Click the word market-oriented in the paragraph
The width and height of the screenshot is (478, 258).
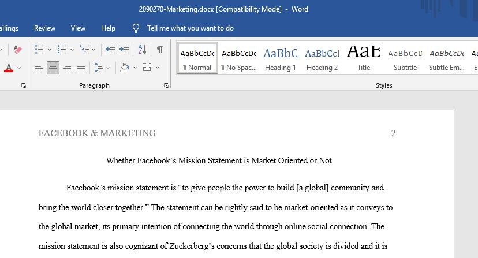pyautogui.click(x=311, y=207)
